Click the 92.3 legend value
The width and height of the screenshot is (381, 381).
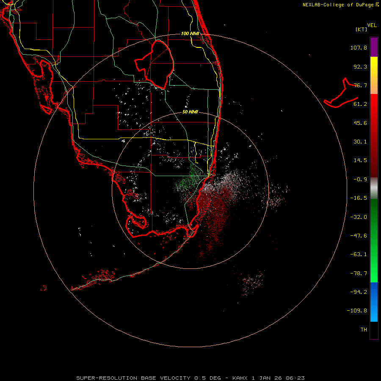pyautogui.click(x=360, y=66)
